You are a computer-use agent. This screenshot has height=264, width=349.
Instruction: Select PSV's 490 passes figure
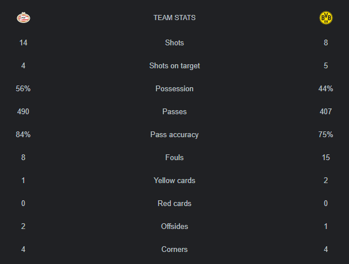(x=23, y=111)
